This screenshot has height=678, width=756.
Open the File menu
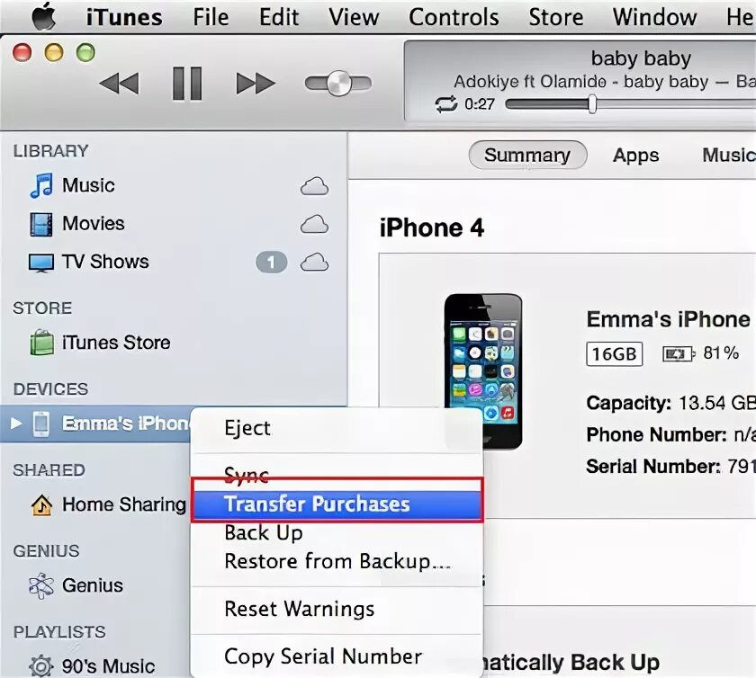click(x=211, y=17)
